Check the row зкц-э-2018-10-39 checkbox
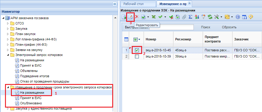 tap(137, 57)
